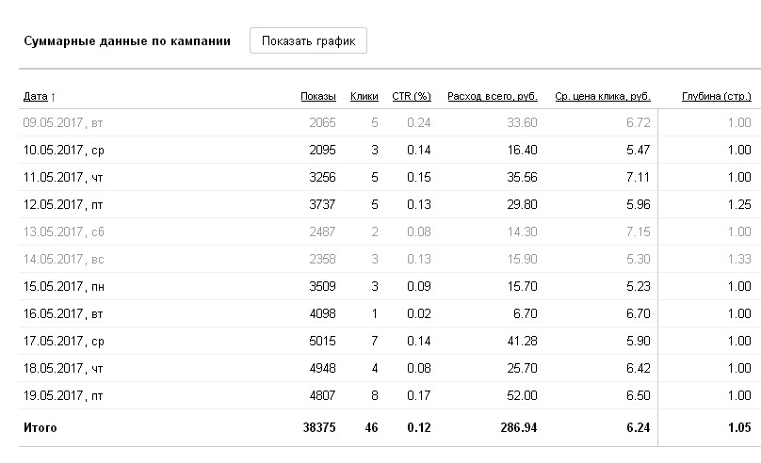Sort by Ср. цена клика header
The height and width of the screenshot is (463, 761).
[603, 96]
